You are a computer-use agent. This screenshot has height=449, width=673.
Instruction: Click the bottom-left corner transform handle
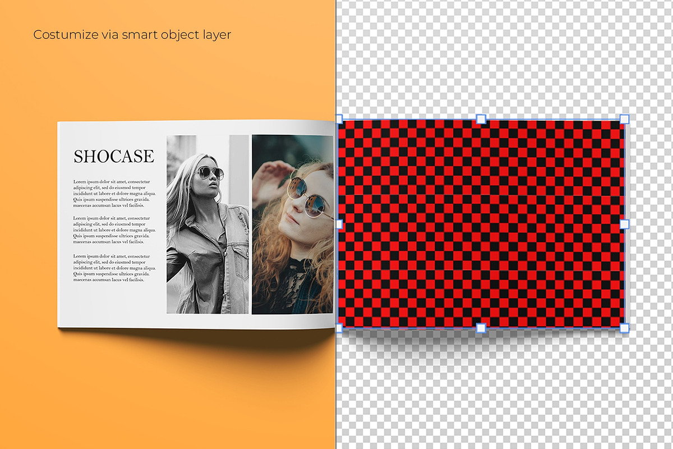tap(339, 328)
